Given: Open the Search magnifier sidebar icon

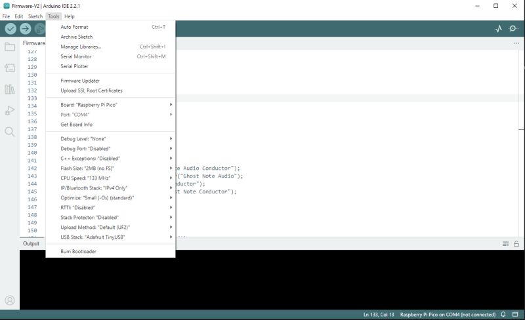Looking at the screenshot, I should pos(10,132).
